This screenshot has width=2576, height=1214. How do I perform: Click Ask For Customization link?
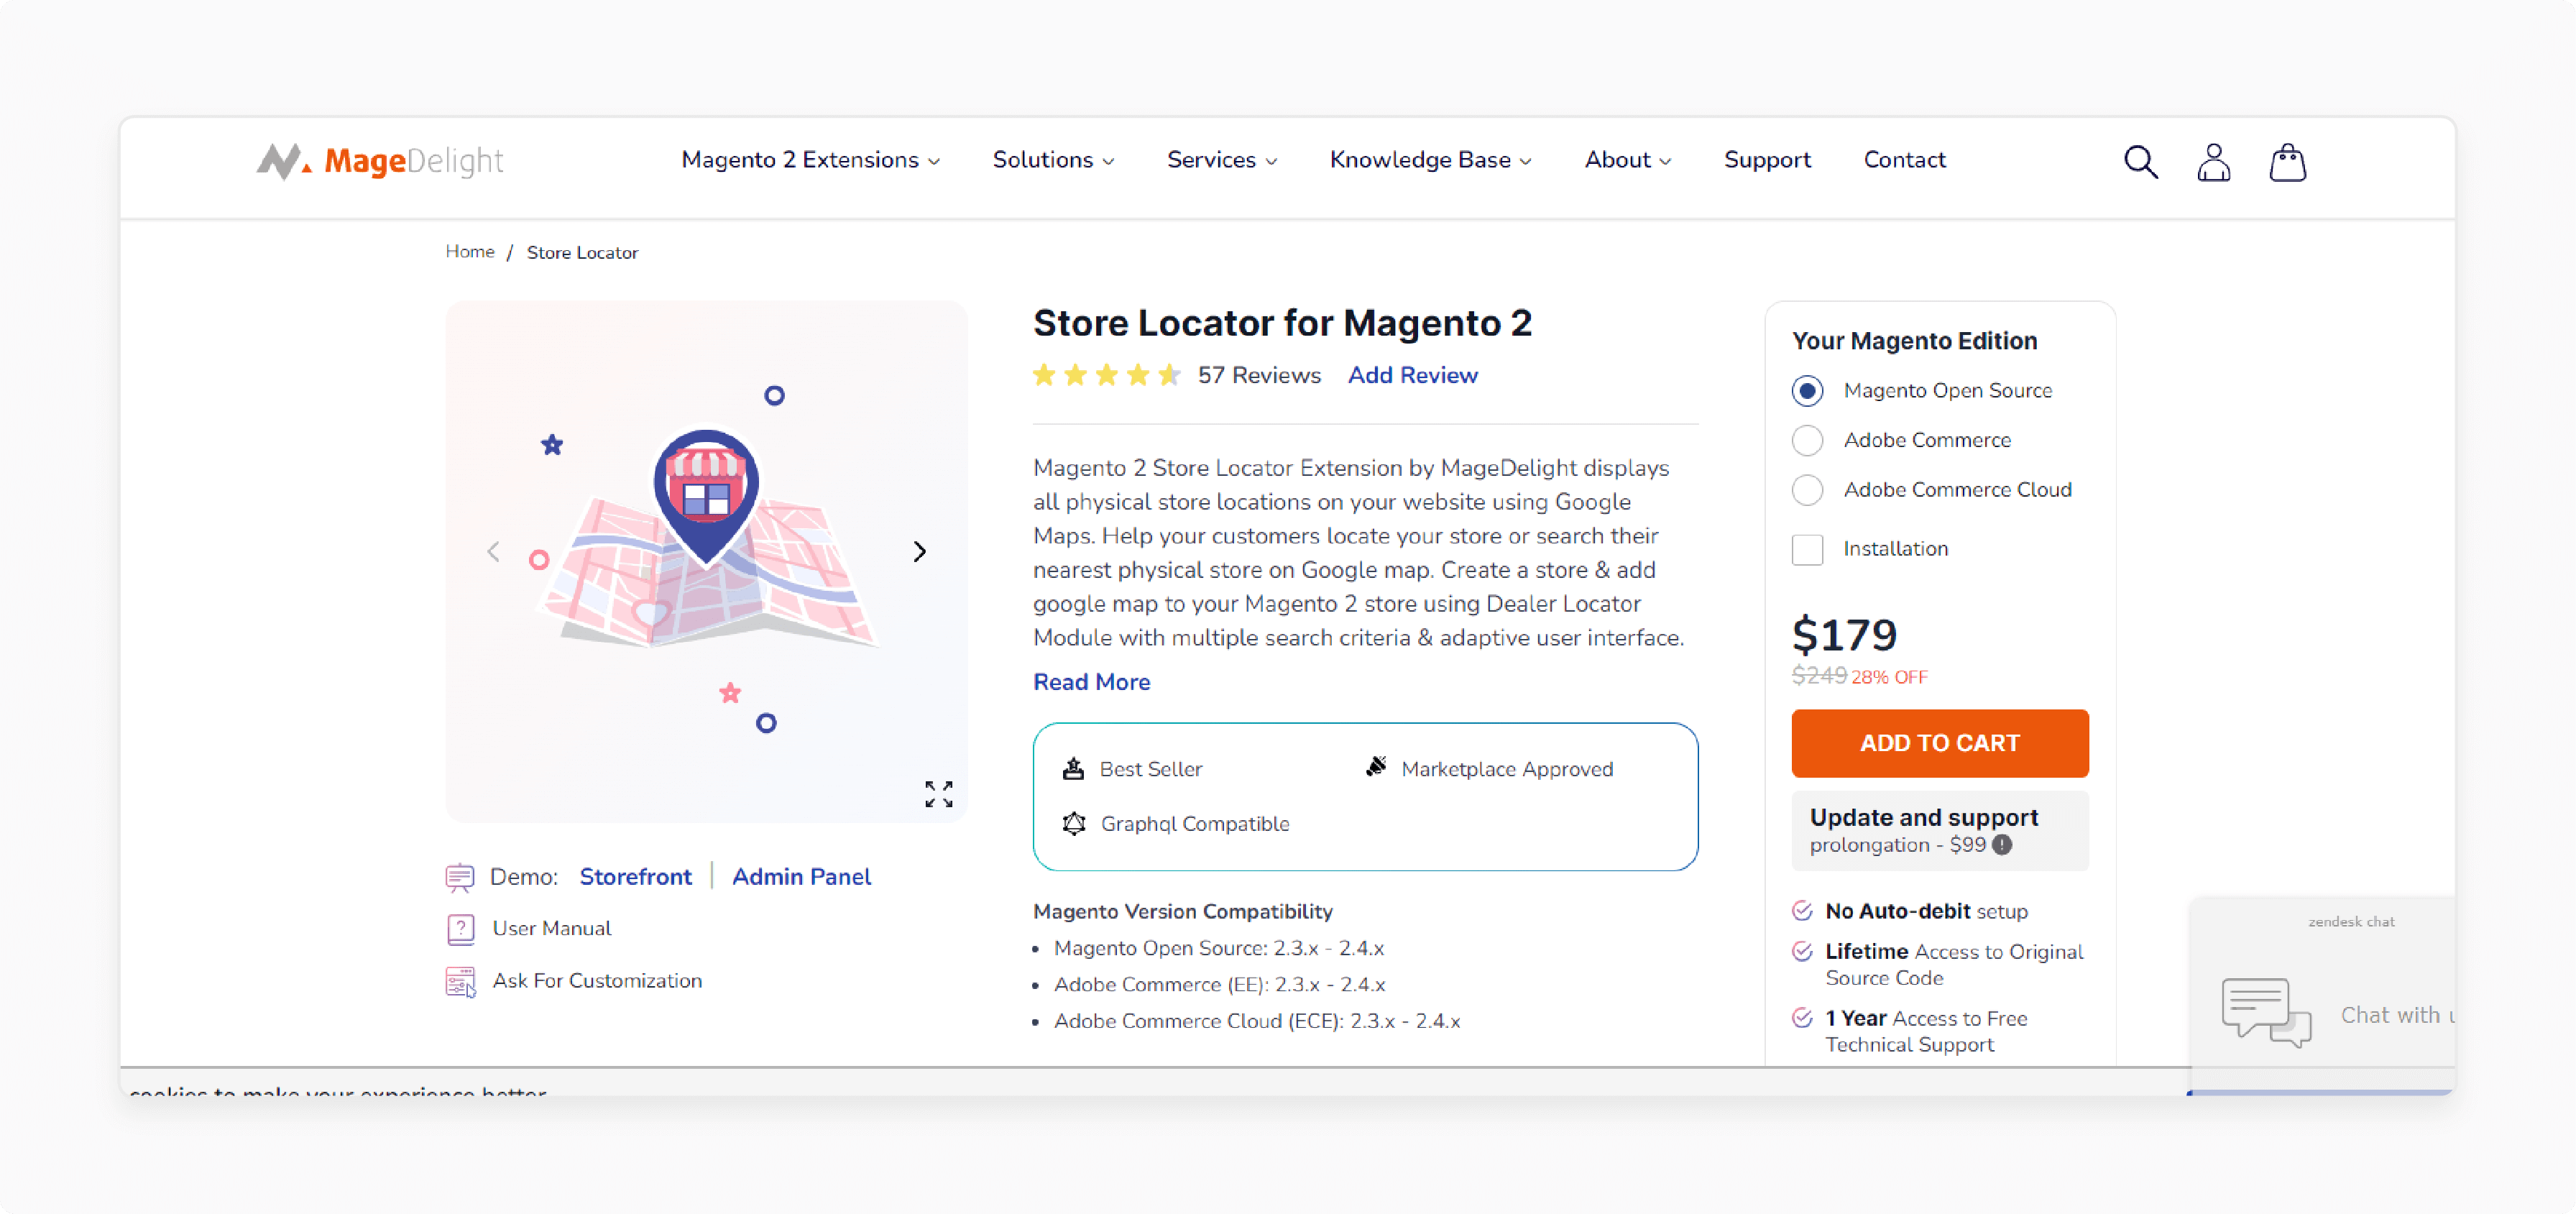pyautogui.click(x=597, y=981)
